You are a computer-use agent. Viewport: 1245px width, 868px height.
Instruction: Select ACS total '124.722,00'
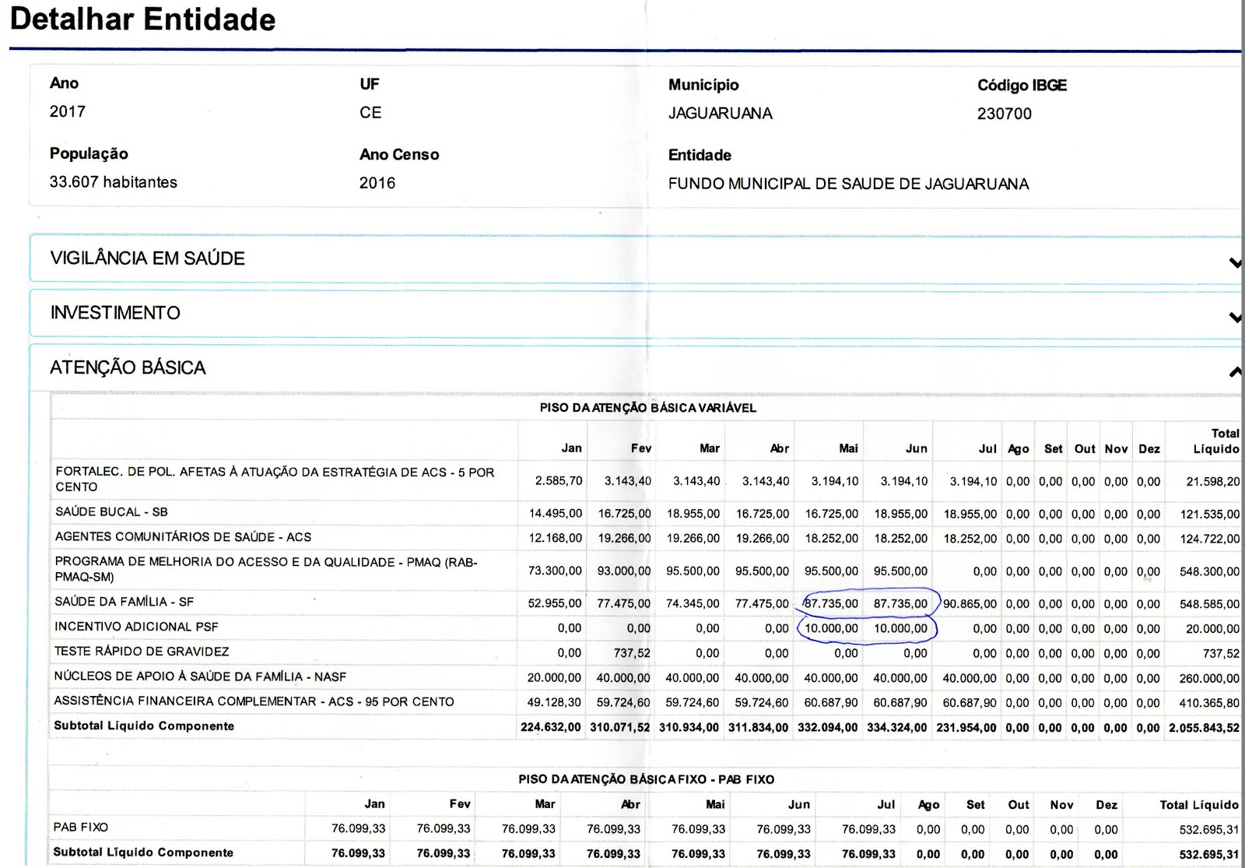pyautogui.click(x=1210, y=539)
